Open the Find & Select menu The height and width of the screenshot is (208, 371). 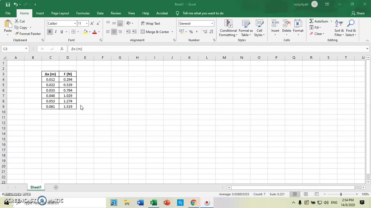pyautogui.click(x=351, y=28)
